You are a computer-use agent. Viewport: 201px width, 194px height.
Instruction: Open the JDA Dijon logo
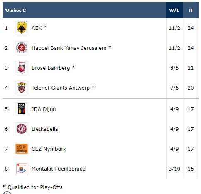click(x=22, y=109)
